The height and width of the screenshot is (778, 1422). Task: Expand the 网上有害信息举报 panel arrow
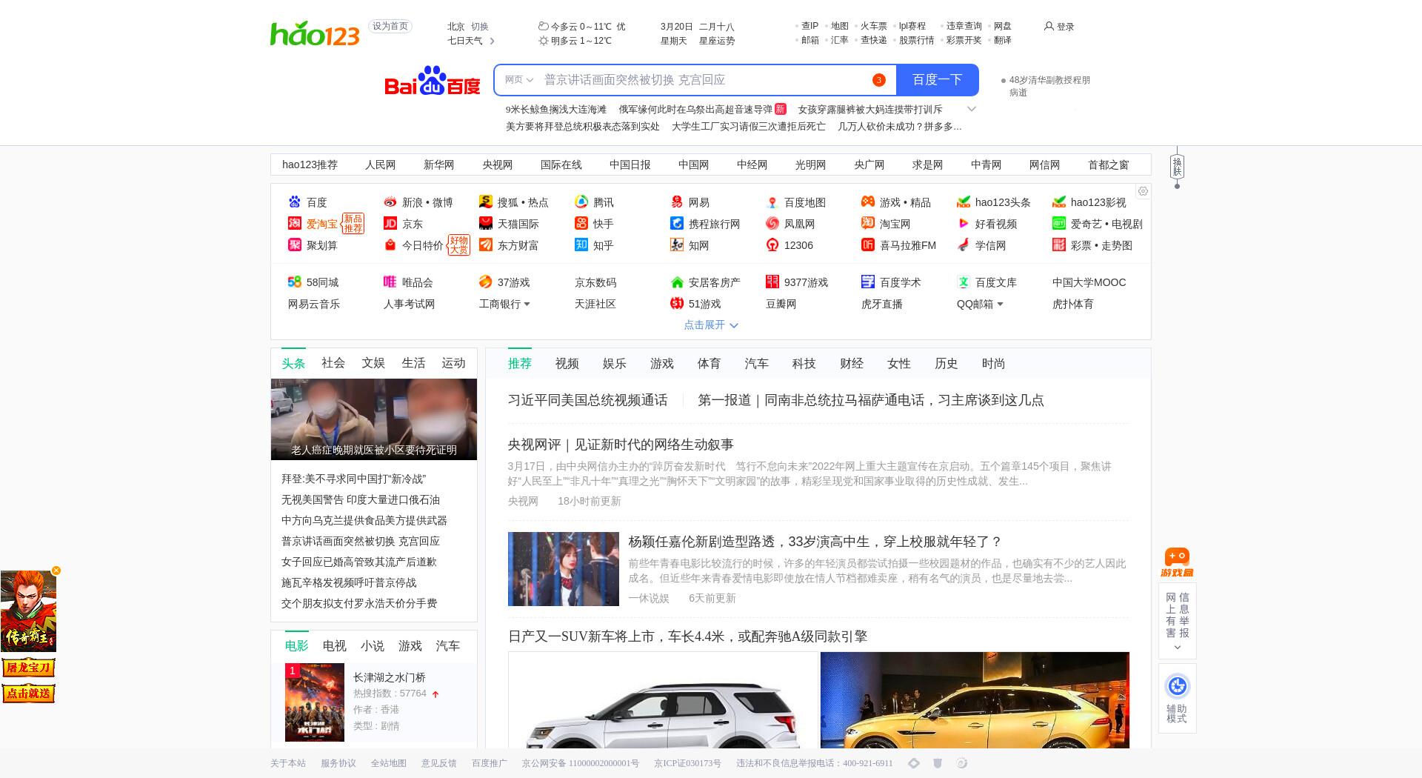1178,648
